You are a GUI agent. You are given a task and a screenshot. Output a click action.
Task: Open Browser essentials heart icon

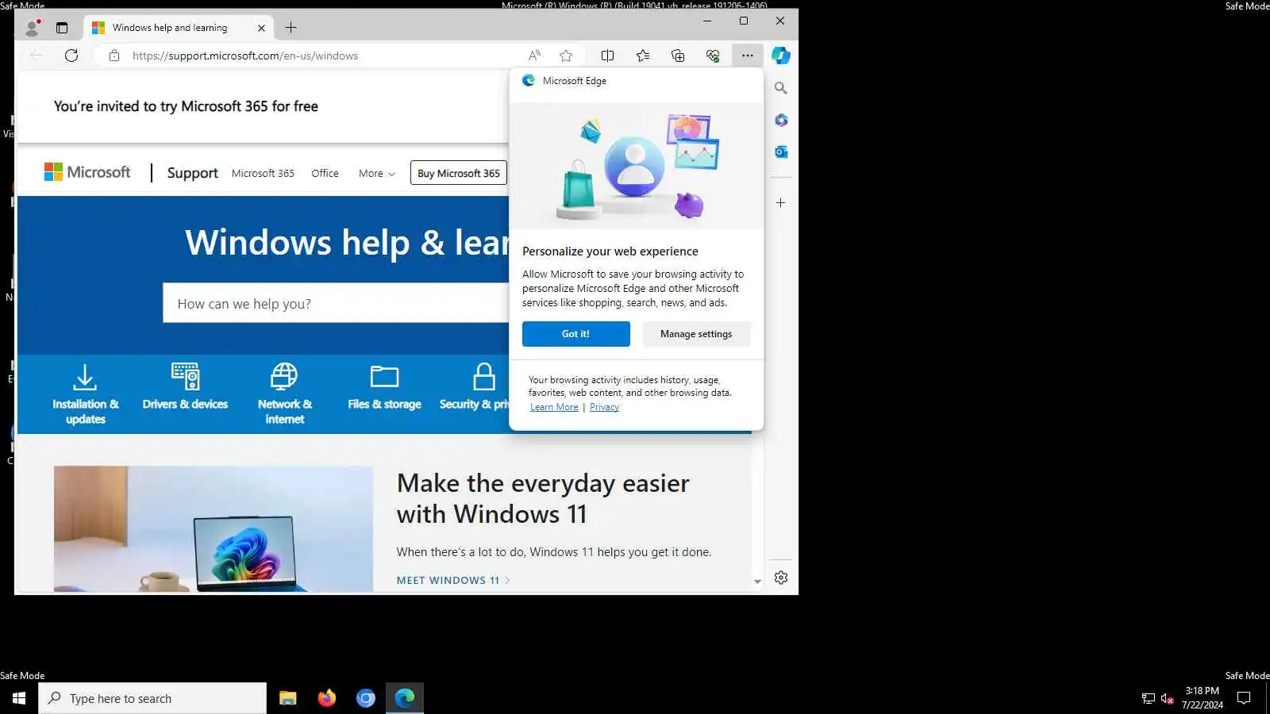[x=713, y=56]
